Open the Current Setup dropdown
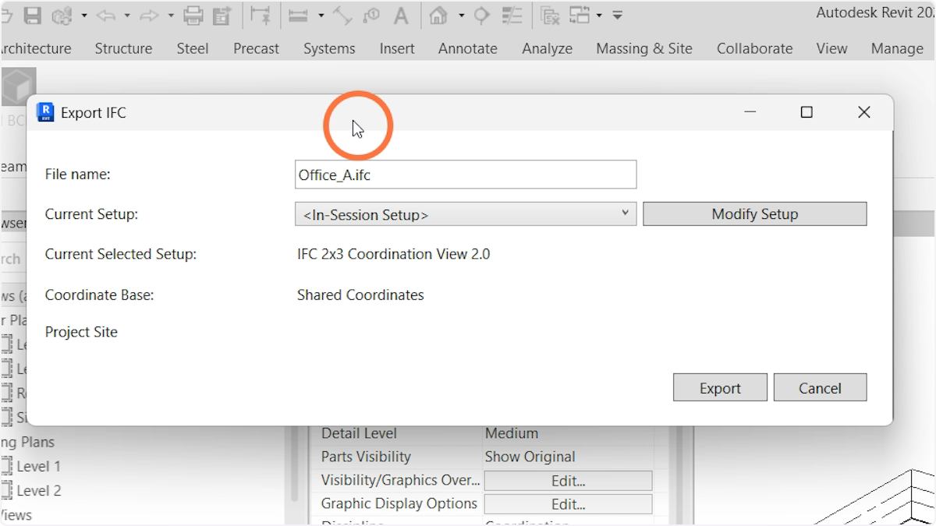 (465, 214)
